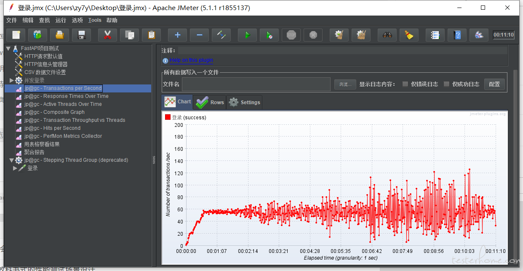This screenshot has height=271, width=523.
Task: Open Search with binoculars icon
Action: [387, 35]
